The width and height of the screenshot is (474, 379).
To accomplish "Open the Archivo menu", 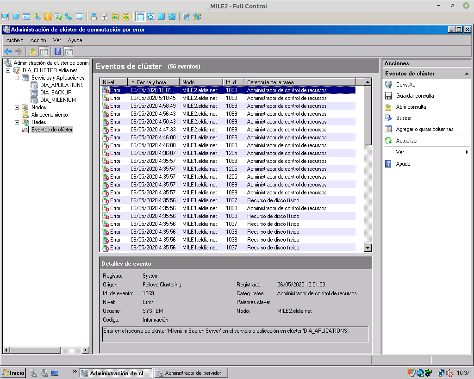I will click(15, 40).
